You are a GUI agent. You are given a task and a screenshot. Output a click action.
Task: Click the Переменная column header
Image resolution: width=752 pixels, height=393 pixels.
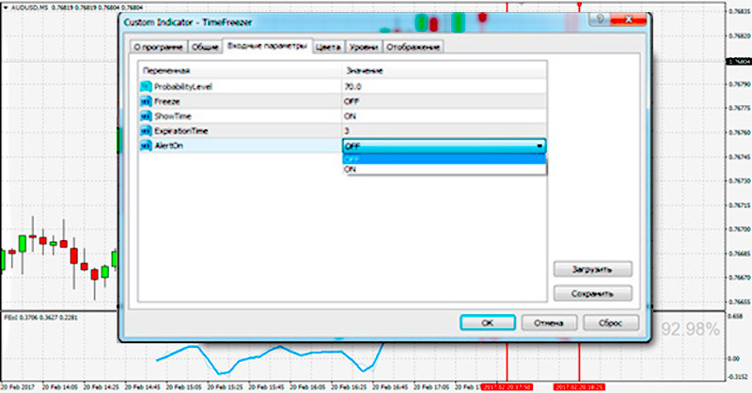click(240, 71)
